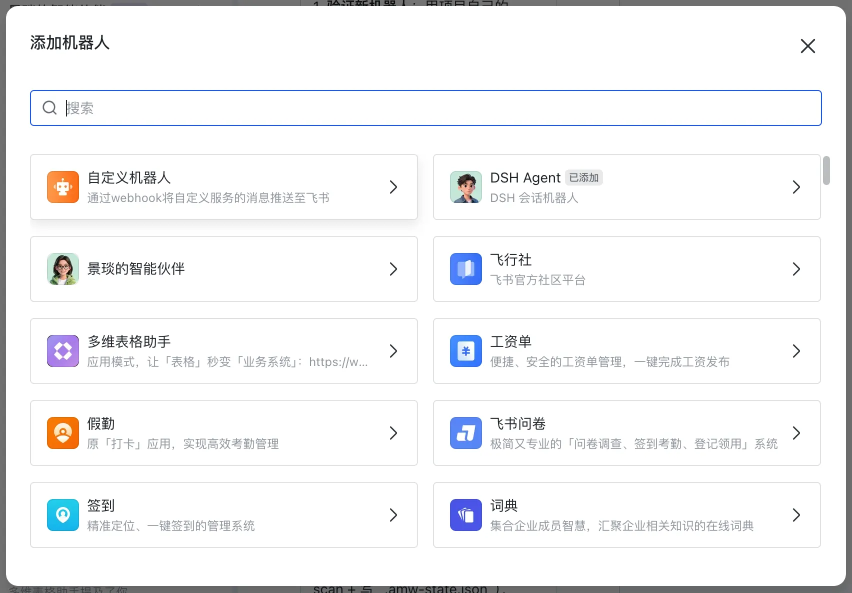Click the DSH 会话机器人 description

tap(534, 198)
